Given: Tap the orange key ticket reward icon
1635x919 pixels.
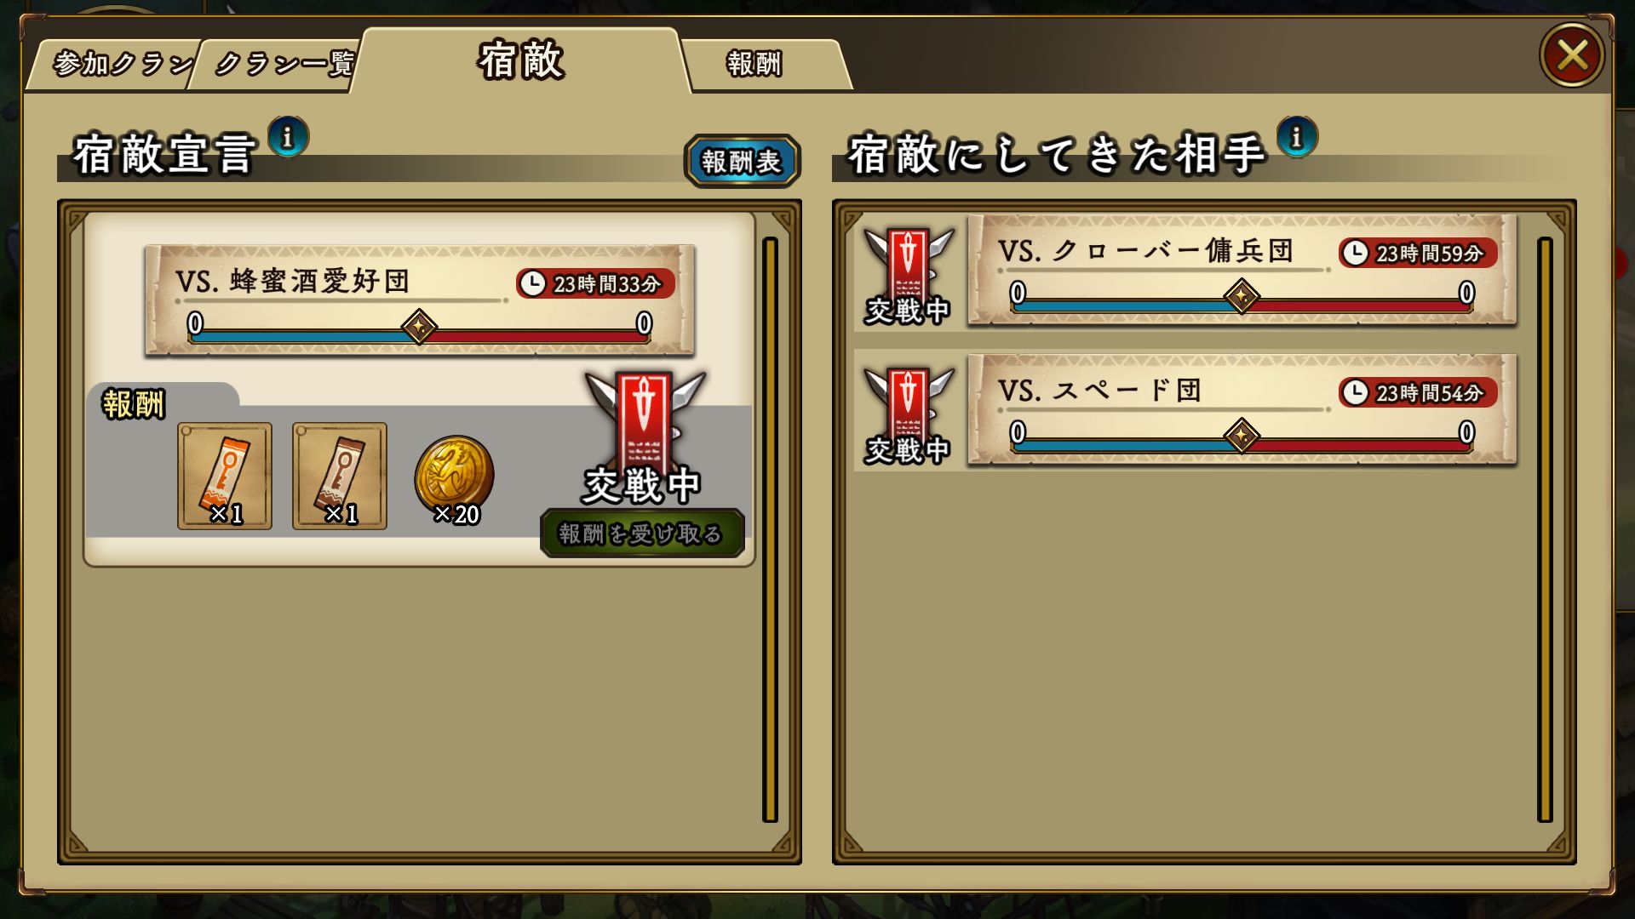Looking at the screenshot, I should click(225, 476).
